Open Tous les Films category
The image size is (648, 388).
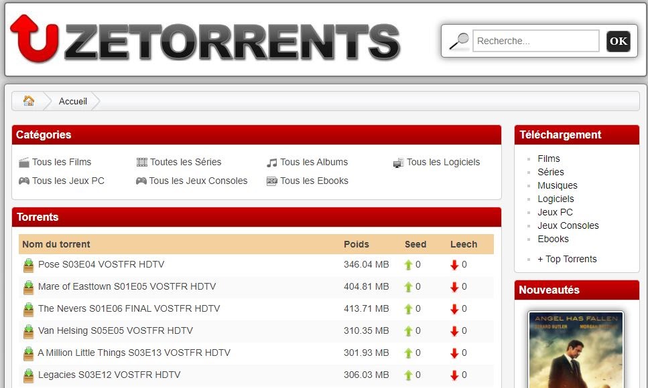[62, 162]
